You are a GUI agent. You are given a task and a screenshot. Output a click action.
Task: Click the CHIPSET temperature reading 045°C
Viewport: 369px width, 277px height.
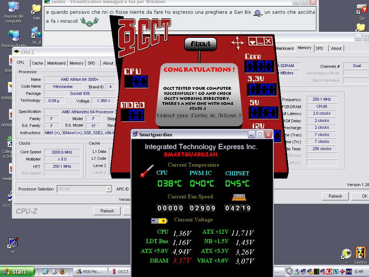tap(237, 183)
